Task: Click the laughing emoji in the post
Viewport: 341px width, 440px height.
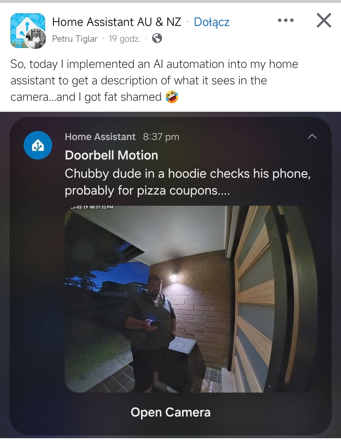Action: pos(172,97)
